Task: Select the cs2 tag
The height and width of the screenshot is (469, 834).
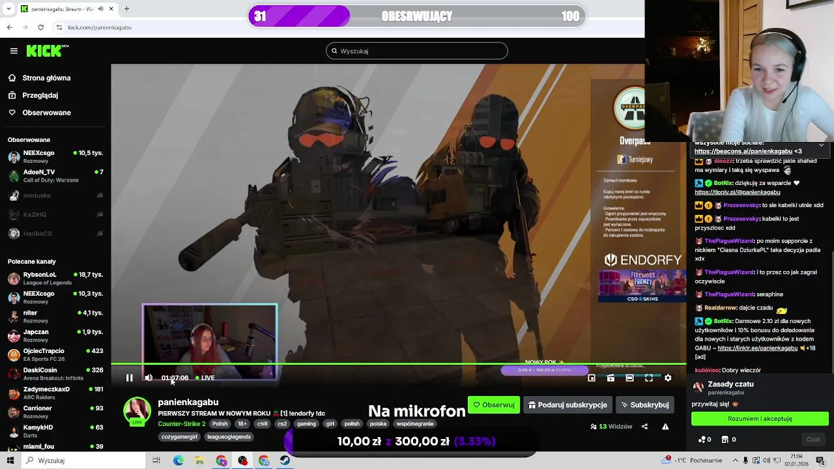Action: click(x=282, y=423)
